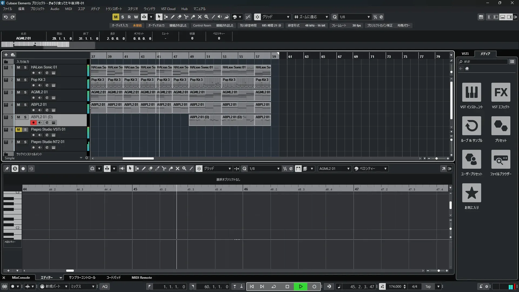
Task: Open the MIDI menu
Action: (x=68, y=9)
